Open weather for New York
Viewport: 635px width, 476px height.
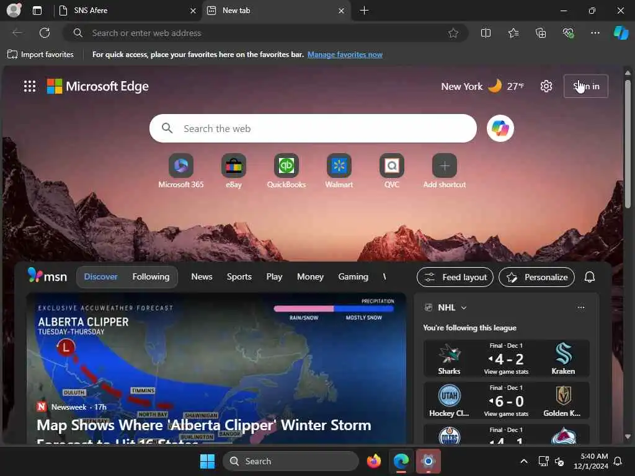pyautogui.click(x=482, y=86)
